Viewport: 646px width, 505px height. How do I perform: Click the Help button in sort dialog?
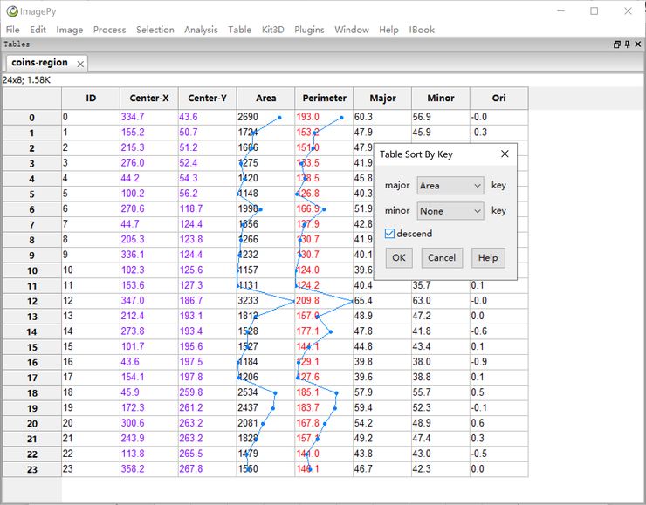point(488,257)
